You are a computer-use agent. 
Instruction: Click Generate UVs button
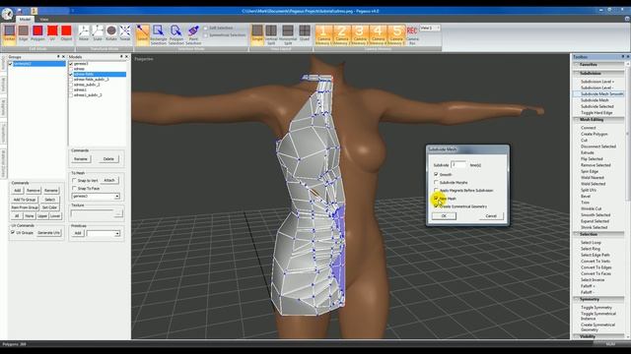point(48,233)
